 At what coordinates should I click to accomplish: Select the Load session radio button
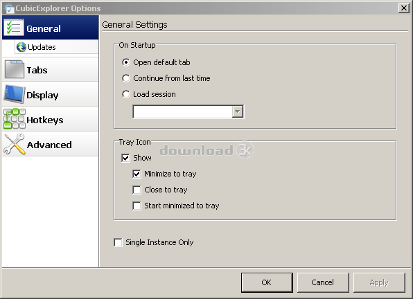click(126, 94)
